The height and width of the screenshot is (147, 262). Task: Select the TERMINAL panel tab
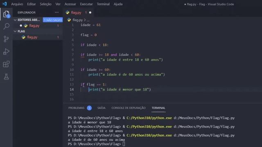click(158, 108)
